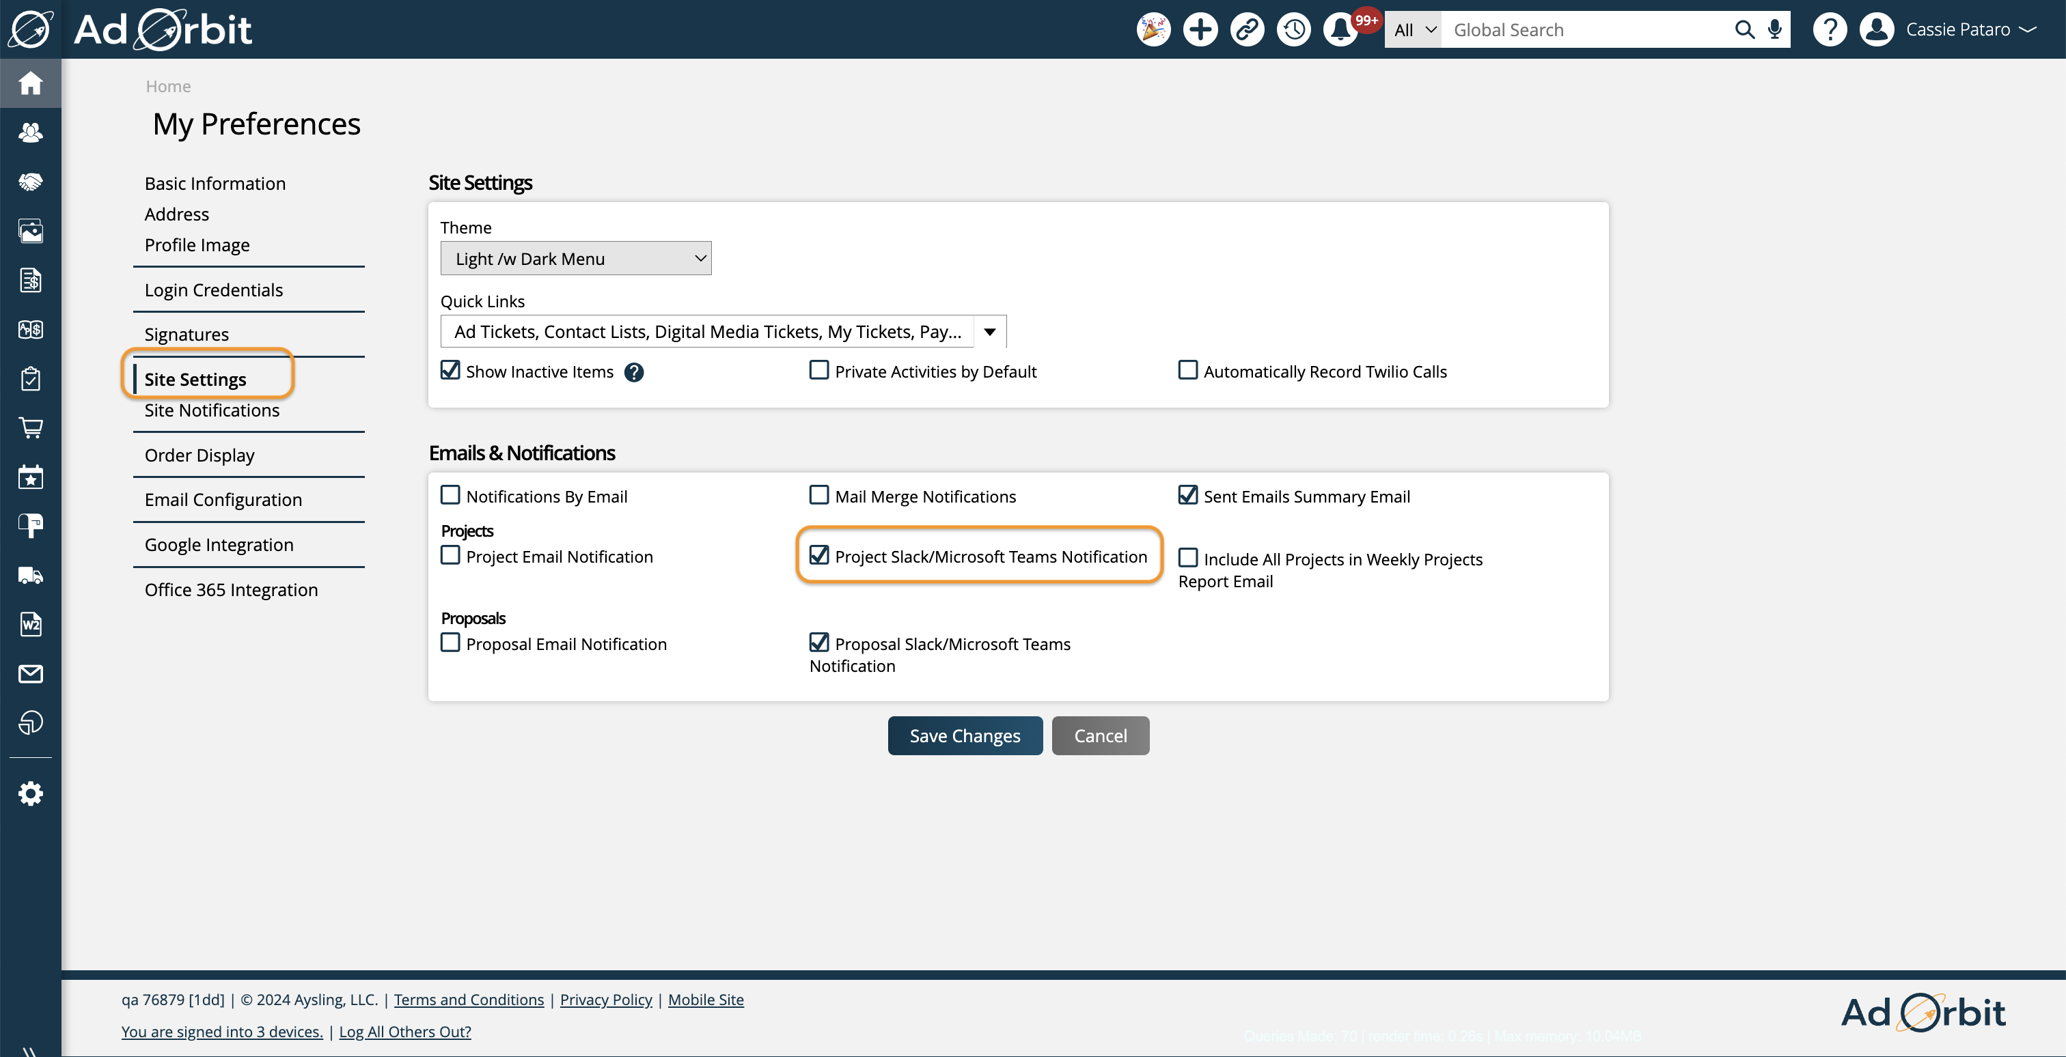Open the notifications bell with 99+ badge
The image size is (2066, 1057).
pyautogui.click(x=1341, y=29)
